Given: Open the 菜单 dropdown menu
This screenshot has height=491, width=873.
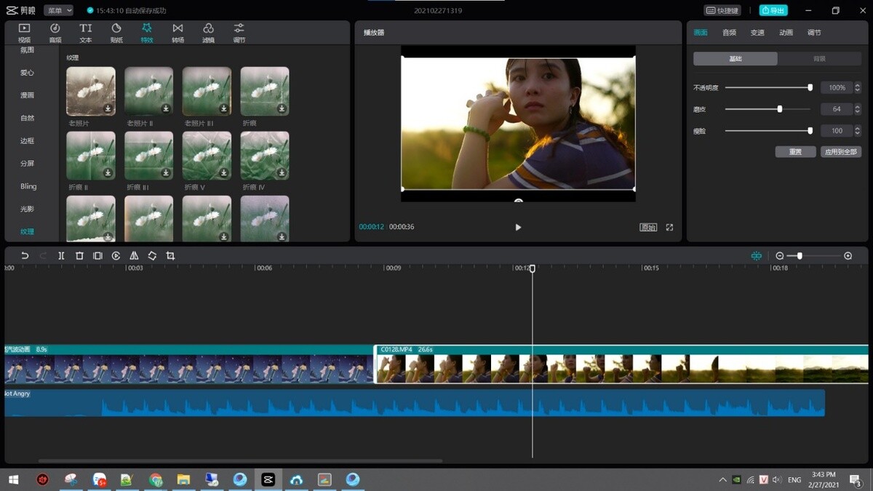Looking at the screenshot, I should point(58,10).
